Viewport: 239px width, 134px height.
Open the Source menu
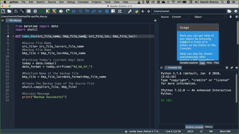click(52, 2)
